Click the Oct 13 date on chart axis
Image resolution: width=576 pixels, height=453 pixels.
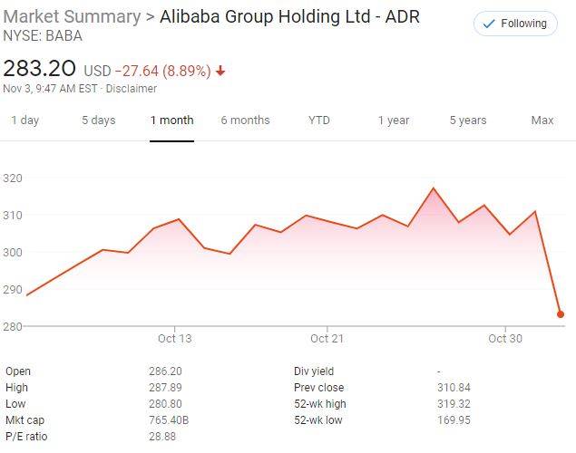click(x=174, y=339)
